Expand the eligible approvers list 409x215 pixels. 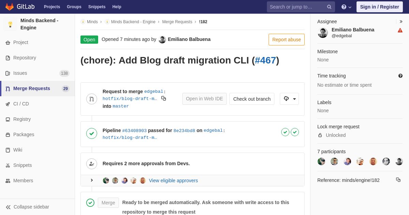click(92, 180)
